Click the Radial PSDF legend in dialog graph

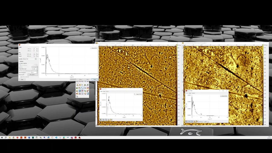(x=94, y=48)
